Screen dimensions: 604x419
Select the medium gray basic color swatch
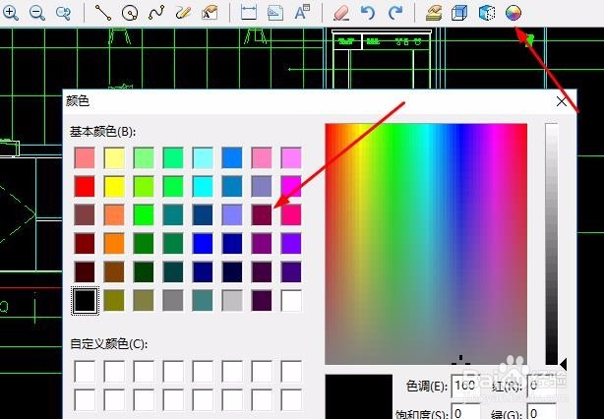coord(173,300)
